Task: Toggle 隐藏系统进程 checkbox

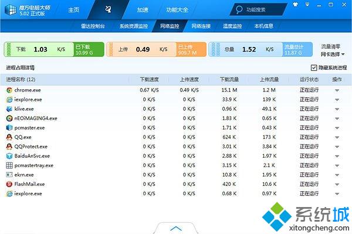Action: click(x=314, y=67)
